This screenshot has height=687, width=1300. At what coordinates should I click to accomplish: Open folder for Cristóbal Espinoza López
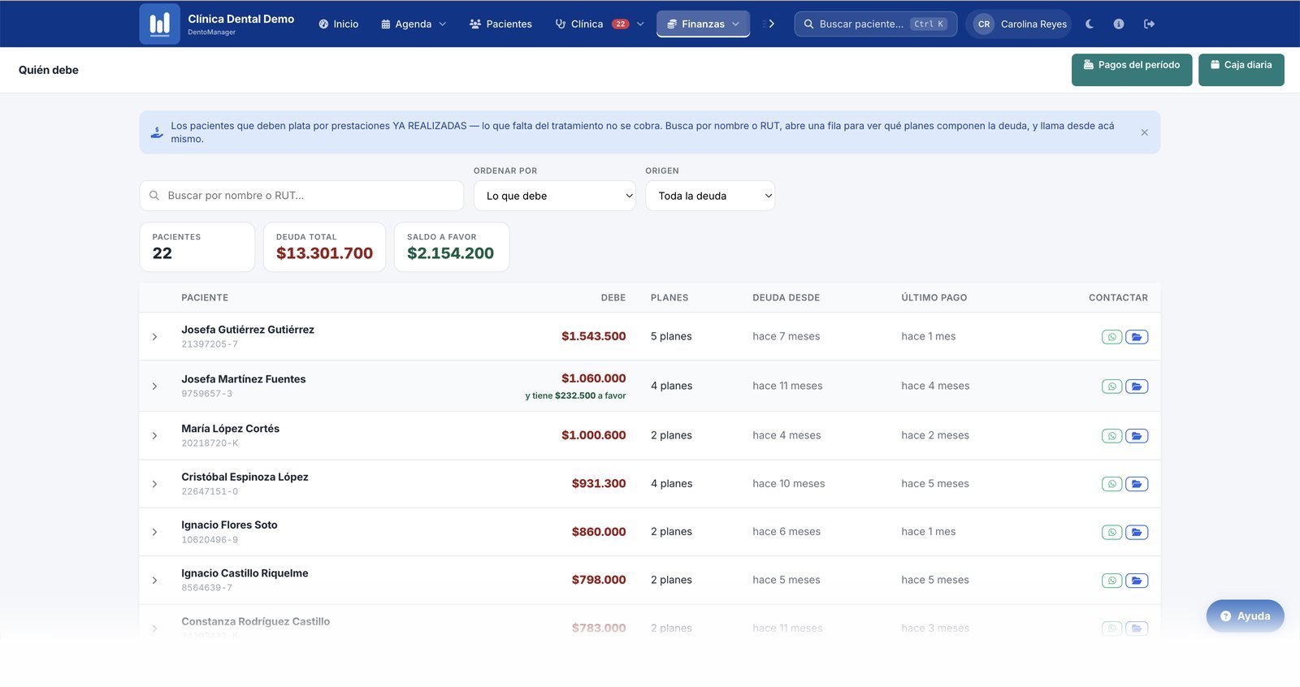pos(1137,484)
